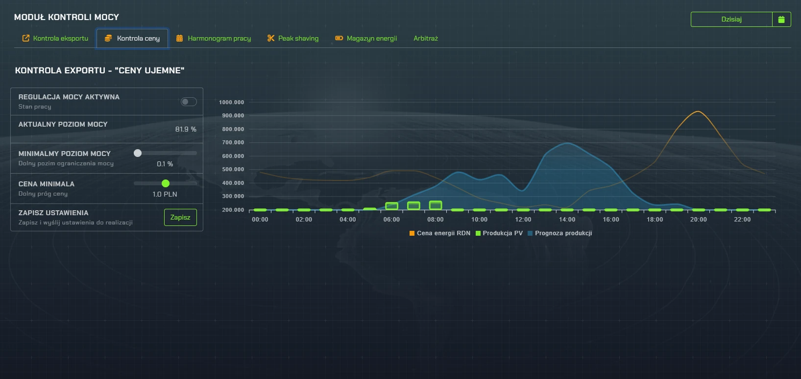The width and height of the screenshot is (801, 379).
Task: Toggle Cena energii RDN legend swatch
Action: coord(412,233)
